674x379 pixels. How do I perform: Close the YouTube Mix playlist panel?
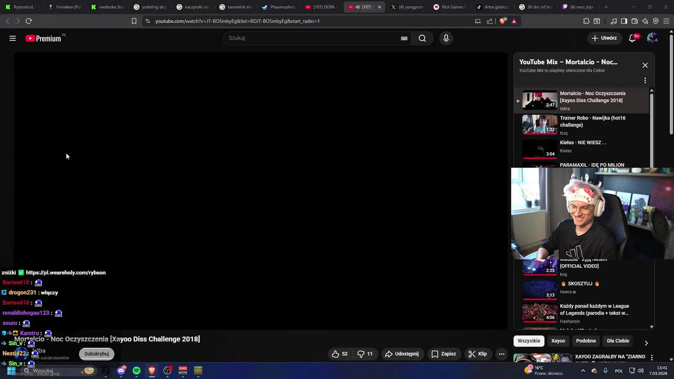tap(645, 65)
